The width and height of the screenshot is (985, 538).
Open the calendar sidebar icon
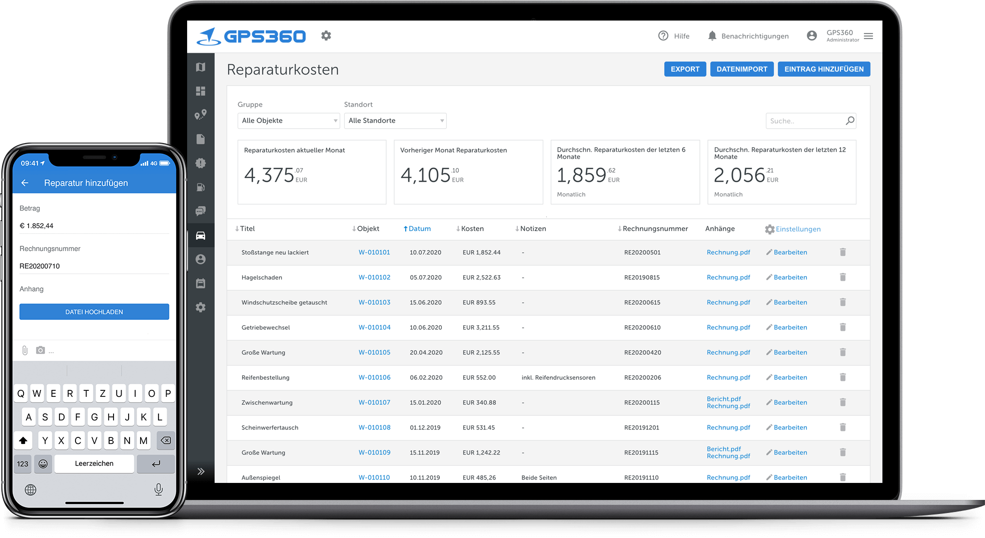[x=201, y=283]
